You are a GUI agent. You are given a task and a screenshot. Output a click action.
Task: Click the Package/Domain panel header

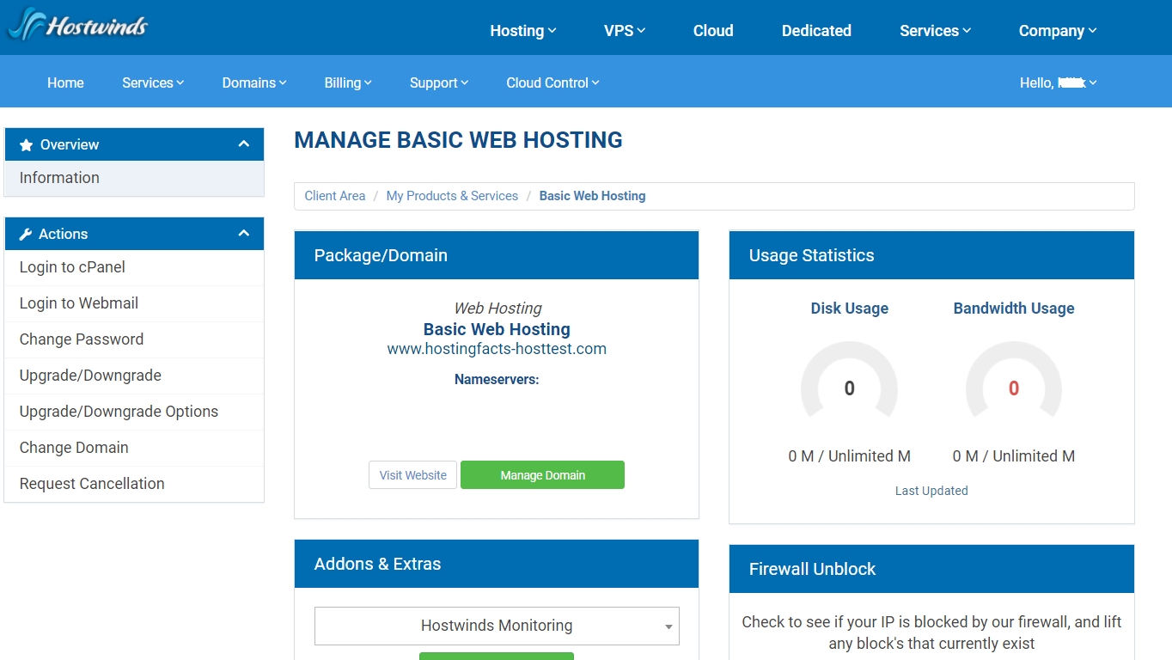pos(497,255)
